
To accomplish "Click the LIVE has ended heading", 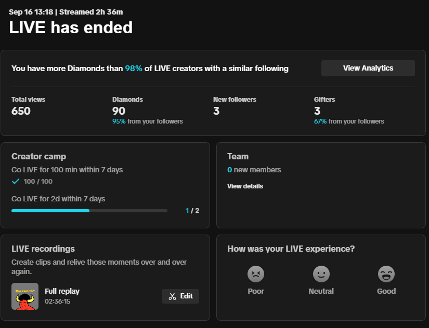I will pos(71,28).
